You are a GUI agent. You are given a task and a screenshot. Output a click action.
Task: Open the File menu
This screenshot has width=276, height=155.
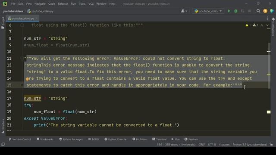pyautogui.click(x=13, y=4)
